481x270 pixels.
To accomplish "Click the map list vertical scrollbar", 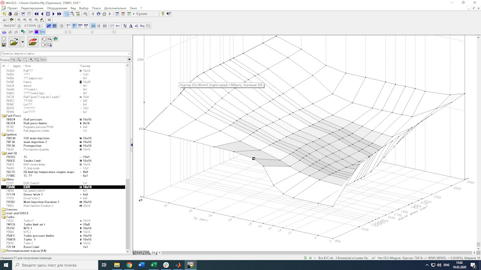I will pos(128,158).
